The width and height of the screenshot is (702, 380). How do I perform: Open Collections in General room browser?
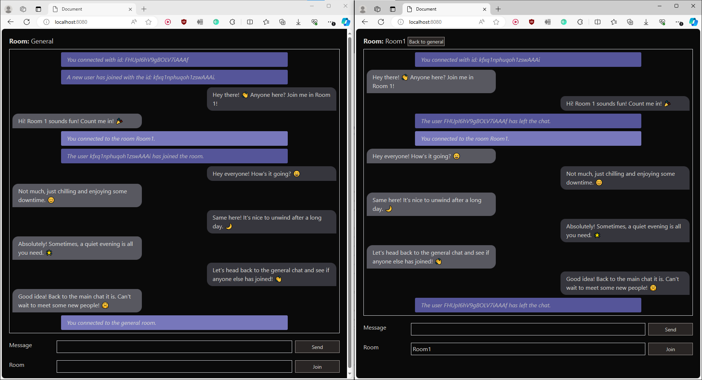pos(282,22)
